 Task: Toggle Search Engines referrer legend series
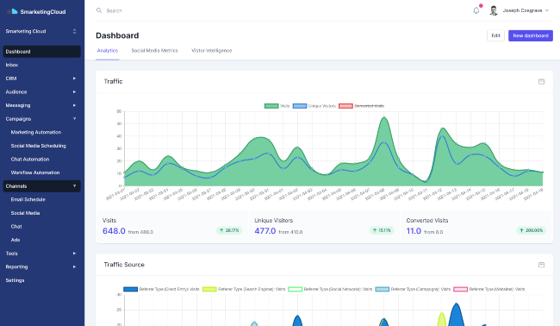click(x=244, y=289)
